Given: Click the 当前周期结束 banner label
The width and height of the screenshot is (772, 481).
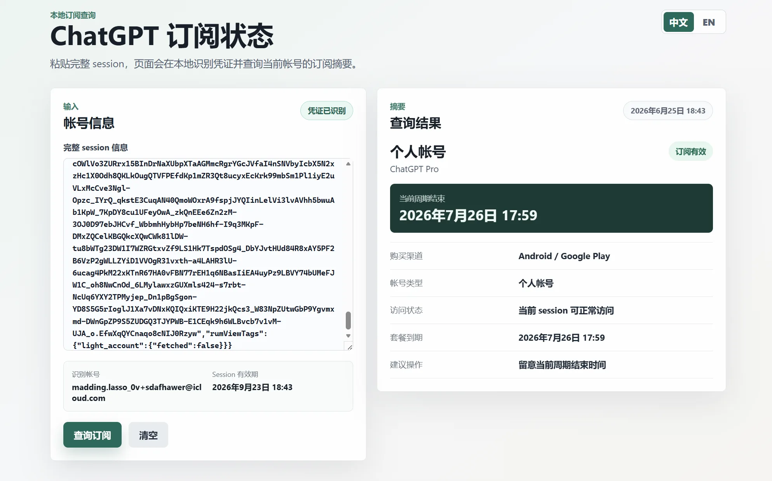Looking at the screenshot, I should 422,199.
